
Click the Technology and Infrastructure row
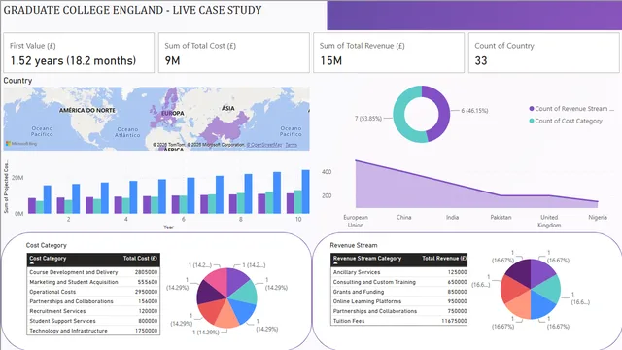(93, 331)
